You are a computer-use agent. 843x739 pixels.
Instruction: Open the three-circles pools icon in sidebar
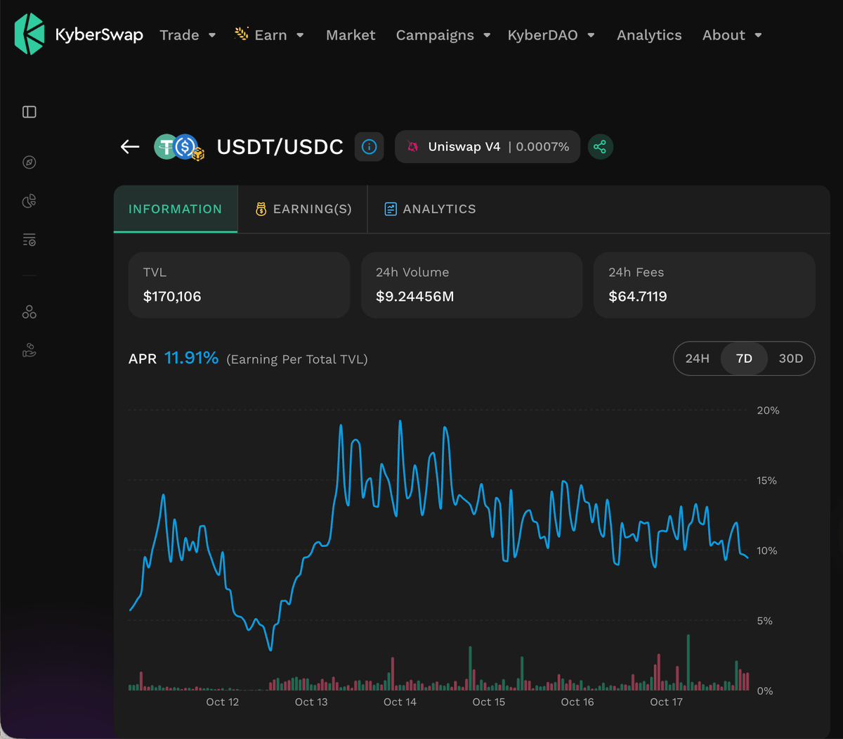click(30, 312)
